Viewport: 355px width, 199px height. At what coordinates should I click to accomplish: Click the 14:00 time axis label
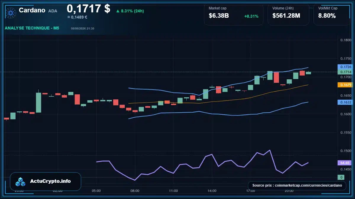click(212, 191)
